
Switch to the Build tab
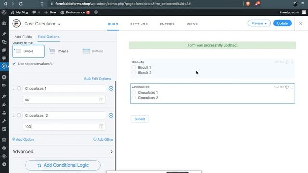point(113,24)
